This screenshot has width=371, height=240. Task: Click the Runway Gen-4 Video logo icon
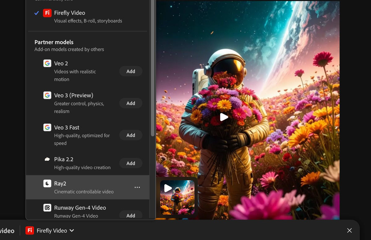(x=47, y=207)
